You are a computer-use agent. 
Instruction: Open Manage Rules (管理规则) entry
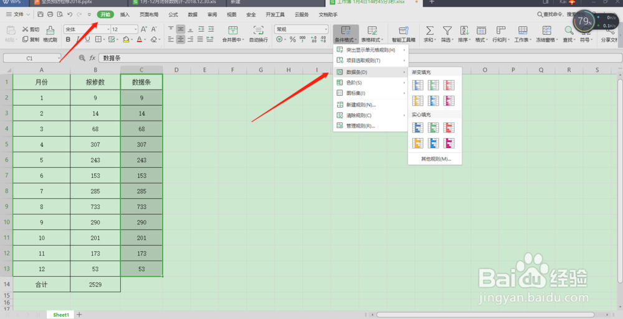click(371, 126)
